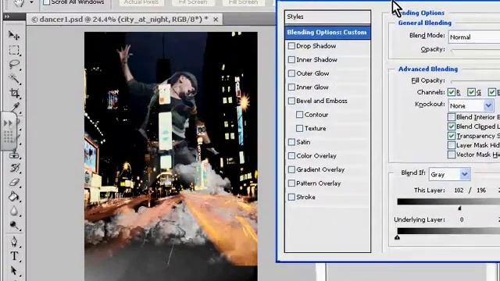Viewport: 500px width, 281px height.
Task: Enable Layer Mask Hides Effects checkbox
Action: click(x=452, y=145)
